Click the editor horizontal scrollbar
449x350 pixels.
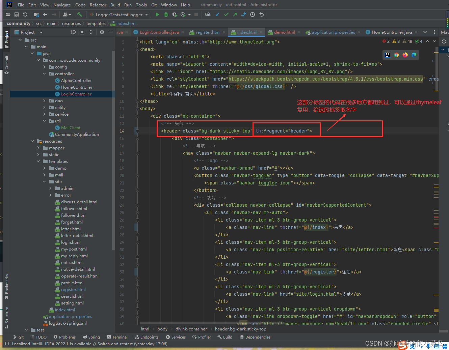(x=270, y=323)
